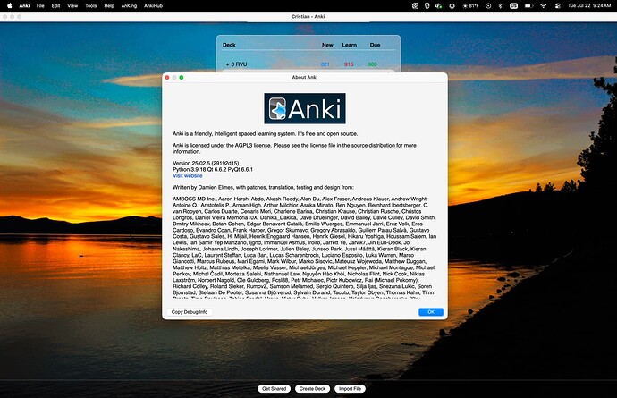Image resolution: width=617 pixels, height=398 pixels.
Task: Open the Edit menu
Action: pyautogui.click(x=55, y=6)
